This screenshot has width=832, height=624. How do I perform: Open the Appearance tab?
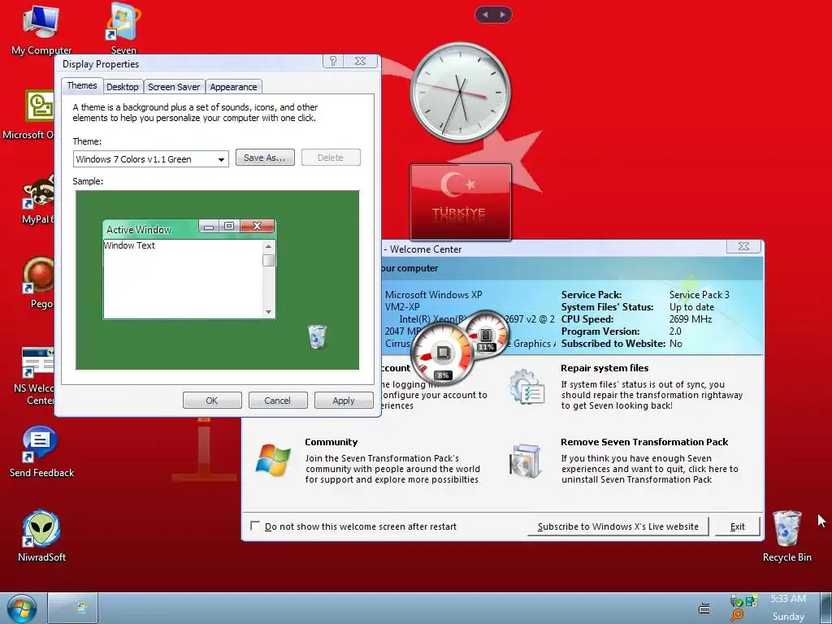(233, 87)
